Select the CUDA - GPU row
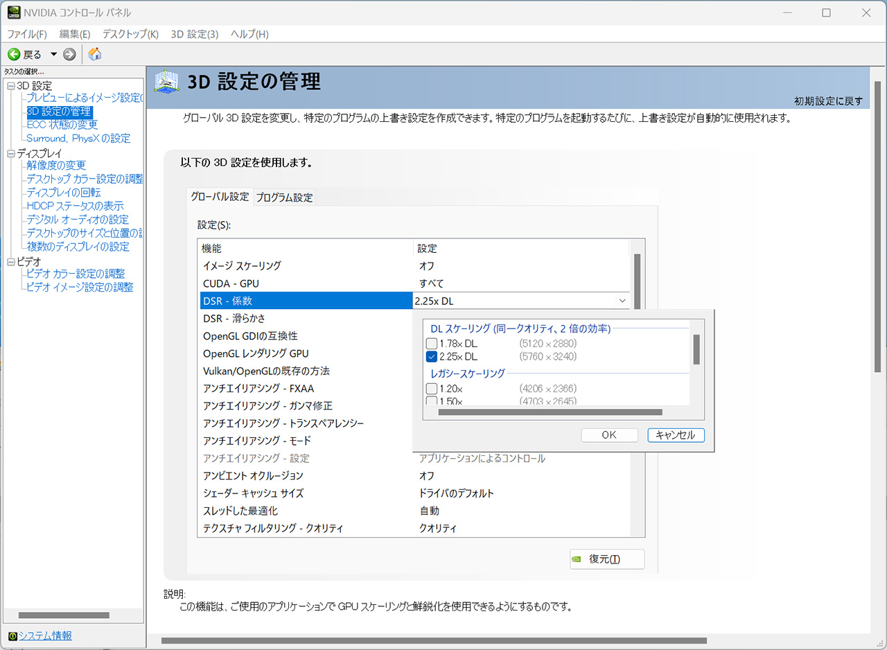The width and height of the screenshot is (887, 650). point(414,283)
